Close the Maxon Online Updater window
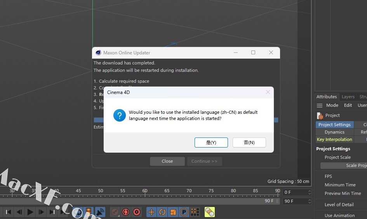 pyautogui.click(x=271, y=52)
